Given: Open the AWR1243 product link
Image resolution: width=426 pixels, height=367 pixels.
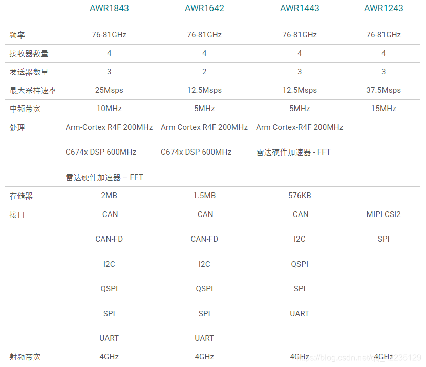Looking at the screenshot, I should click(384, 8).
